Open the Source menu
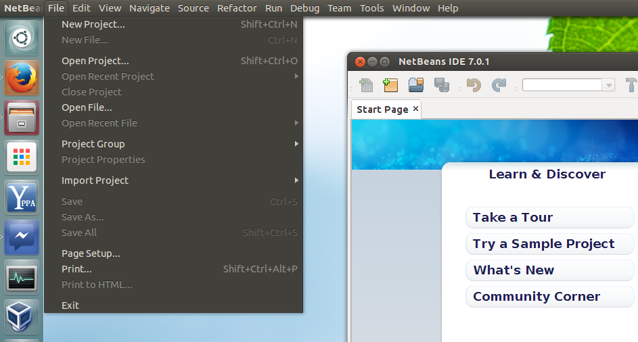This screenshot has height=342, width=638. (x=193, y=8)
